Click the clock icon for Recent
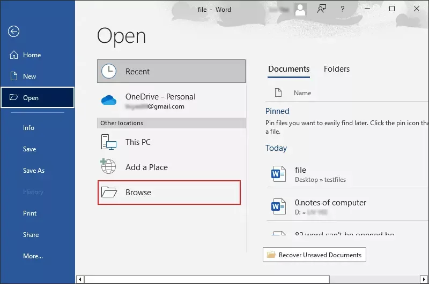The width and height of the screenshot is (429, 284). tap(109, 71)
